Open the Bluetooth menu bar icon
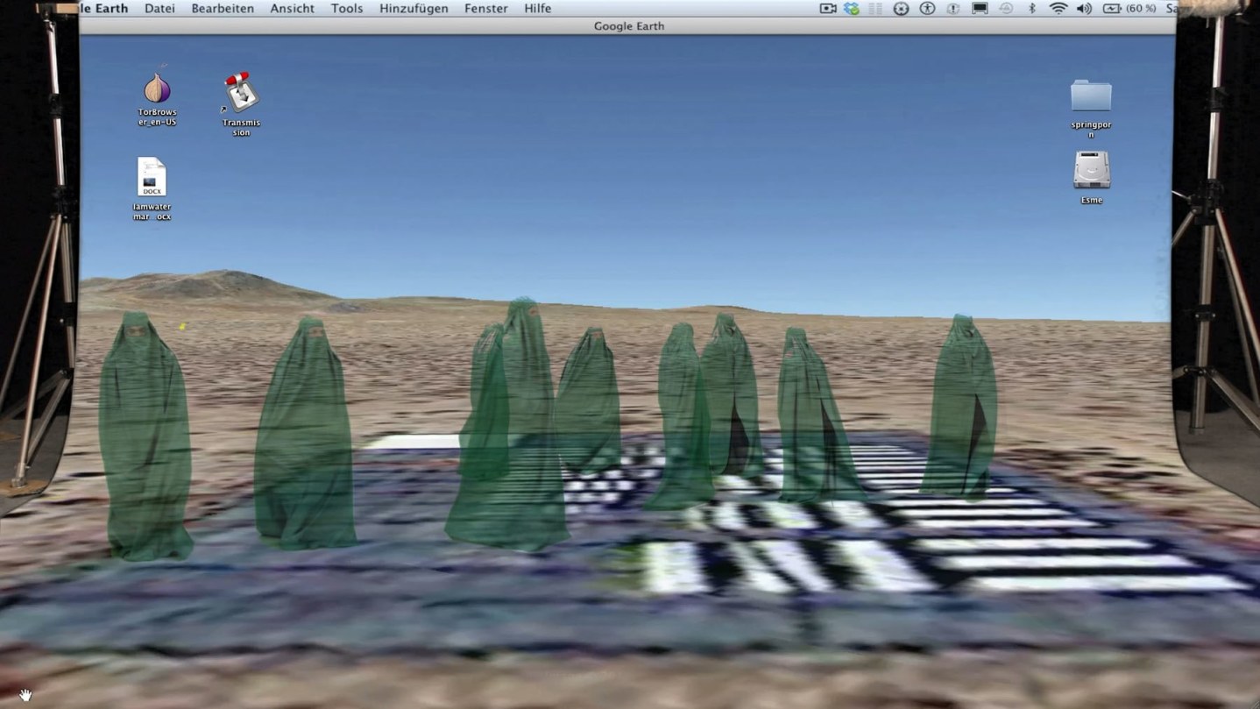The image size is (1260, 709). tap(1031, 8)
